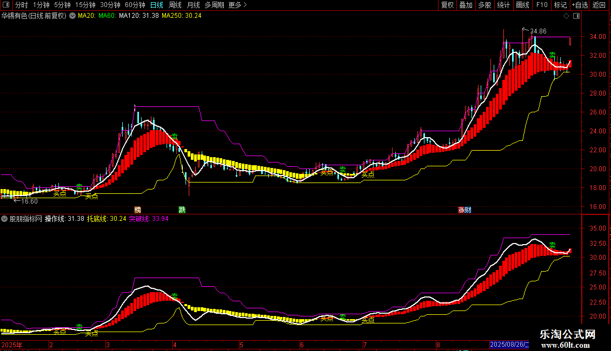
Task: Click the 突破线: 33.94 indicator value
Action: point(149,219)
